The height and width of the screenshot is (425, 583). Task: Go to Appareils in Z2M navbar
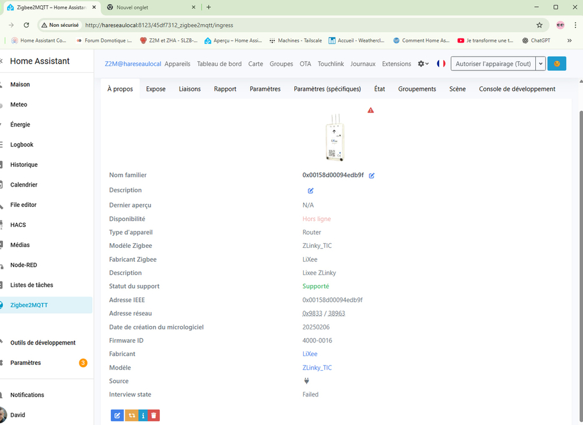click(177, 64)
